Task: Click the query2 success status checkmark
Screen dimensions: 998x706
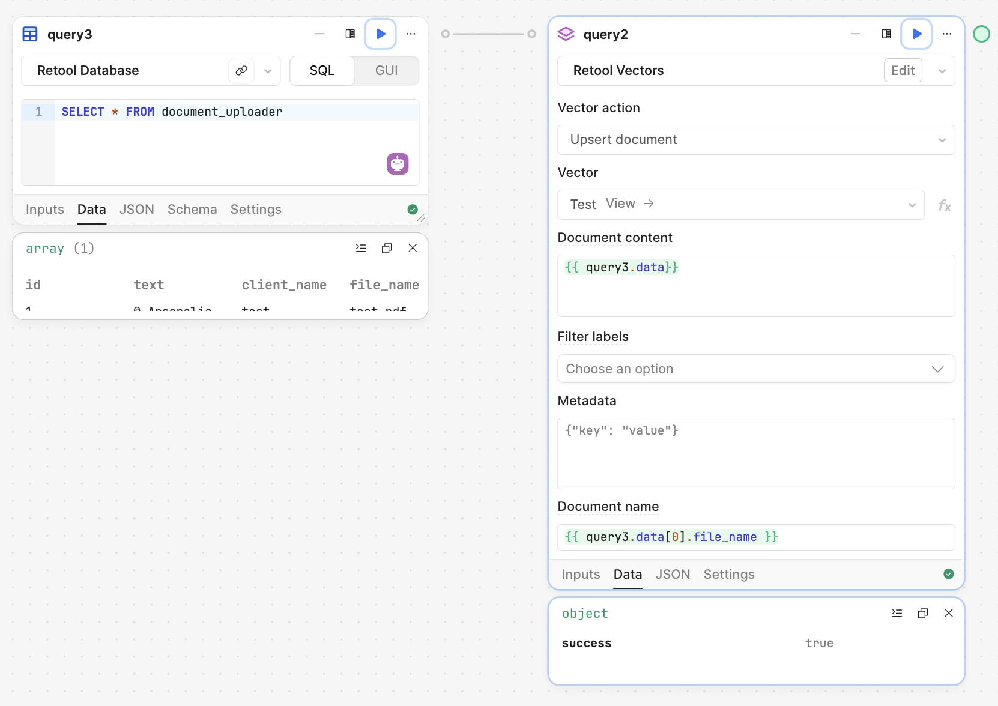Action: (x=949, y=574)
